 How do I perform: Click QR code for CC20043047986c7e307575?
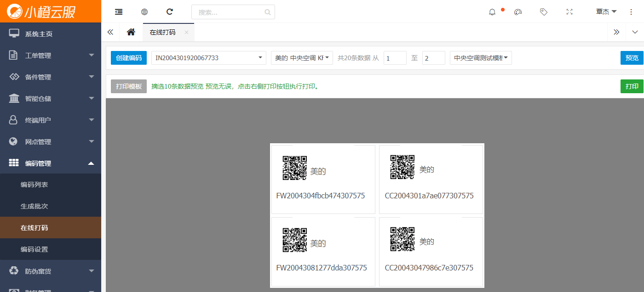pos(402,239)
